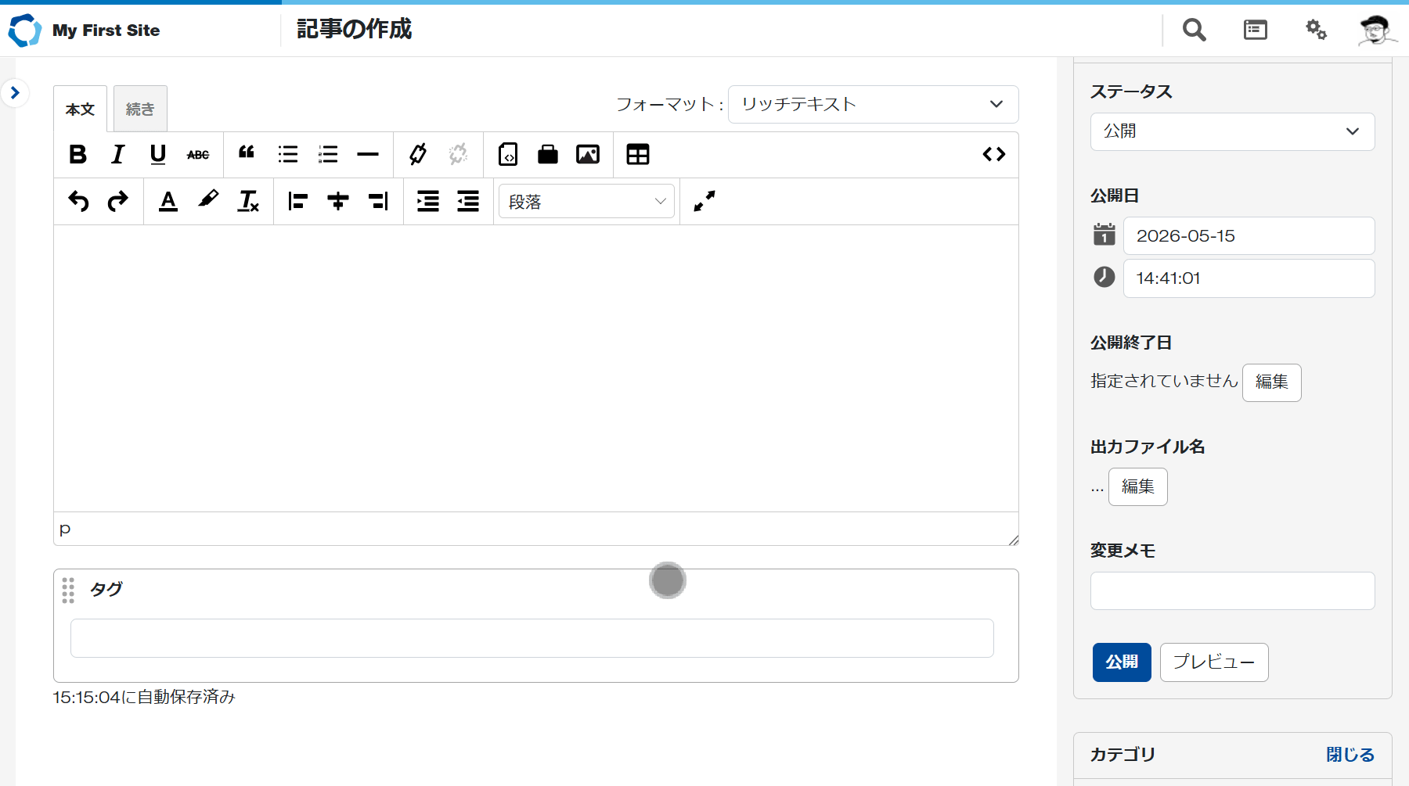
Task: Align text left
Action: tap(298, 201)
